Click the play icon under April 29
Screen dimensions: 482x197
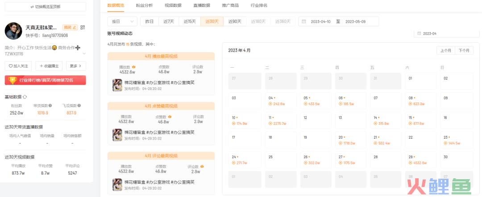coord(410,163)
